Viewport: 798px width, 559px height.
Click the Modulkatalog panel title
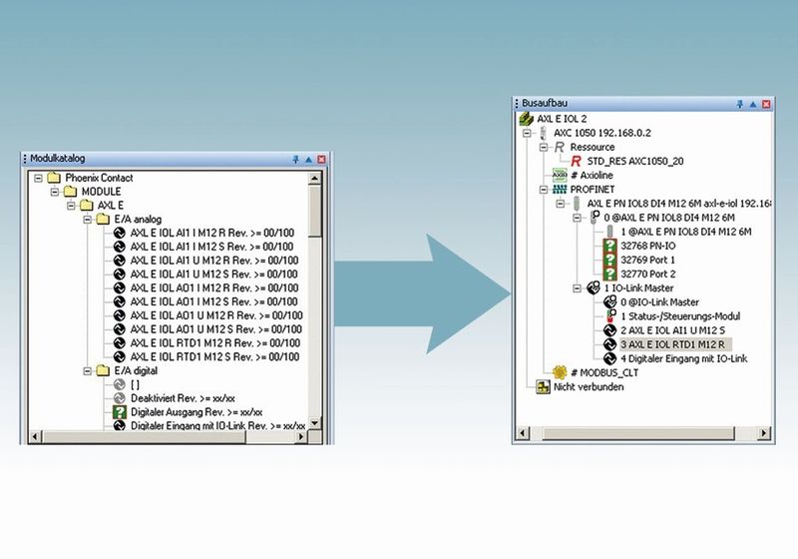(x=57, y=159)
